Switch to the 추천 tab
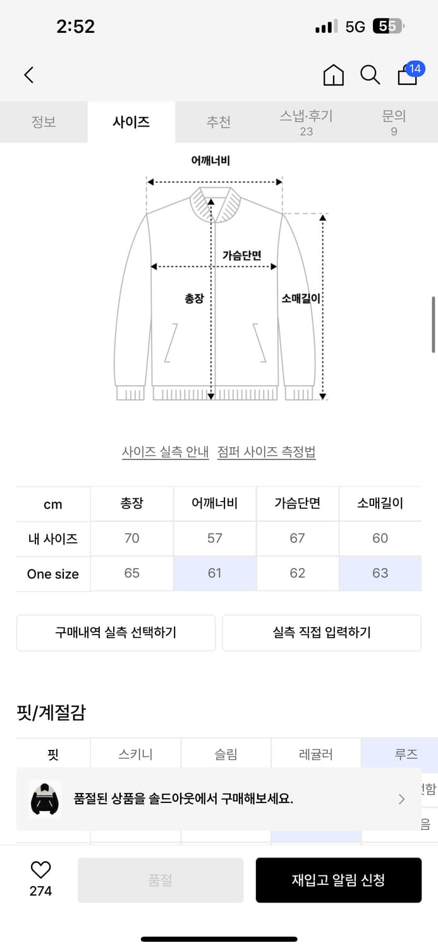This screenshot has width=438, height=950. 219,122
